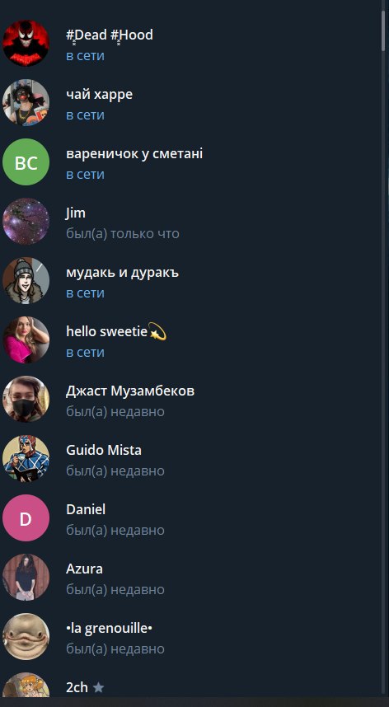Open the Daniel contact entry
This screenshot has height=707, width=389.
[x=190, y=517]
